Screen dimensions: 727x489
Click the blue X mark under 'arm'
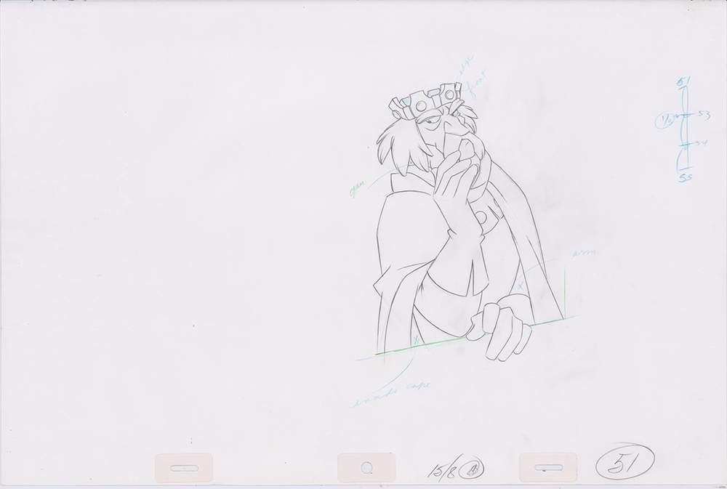click(x=521, y=286)
